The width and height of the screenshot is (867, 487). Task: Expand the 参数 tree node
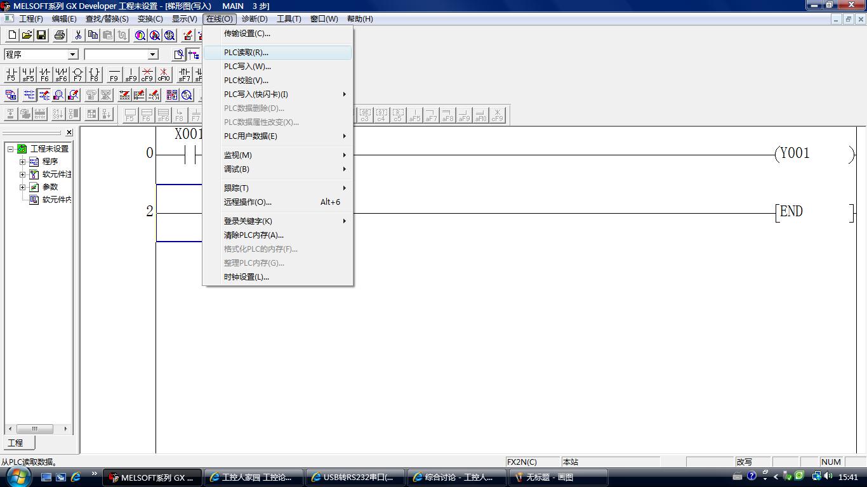[22, 187]
